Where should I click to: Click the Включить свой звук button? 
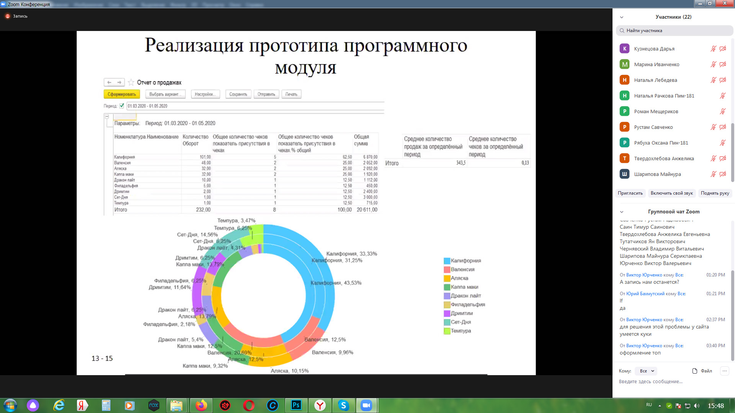671,193
